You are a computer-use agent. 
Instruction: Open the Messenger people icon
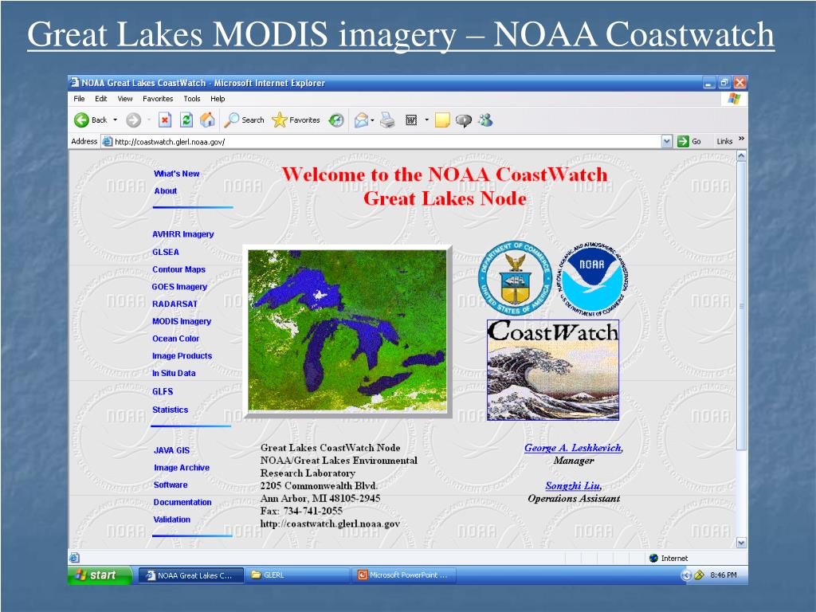click(485, 120)
